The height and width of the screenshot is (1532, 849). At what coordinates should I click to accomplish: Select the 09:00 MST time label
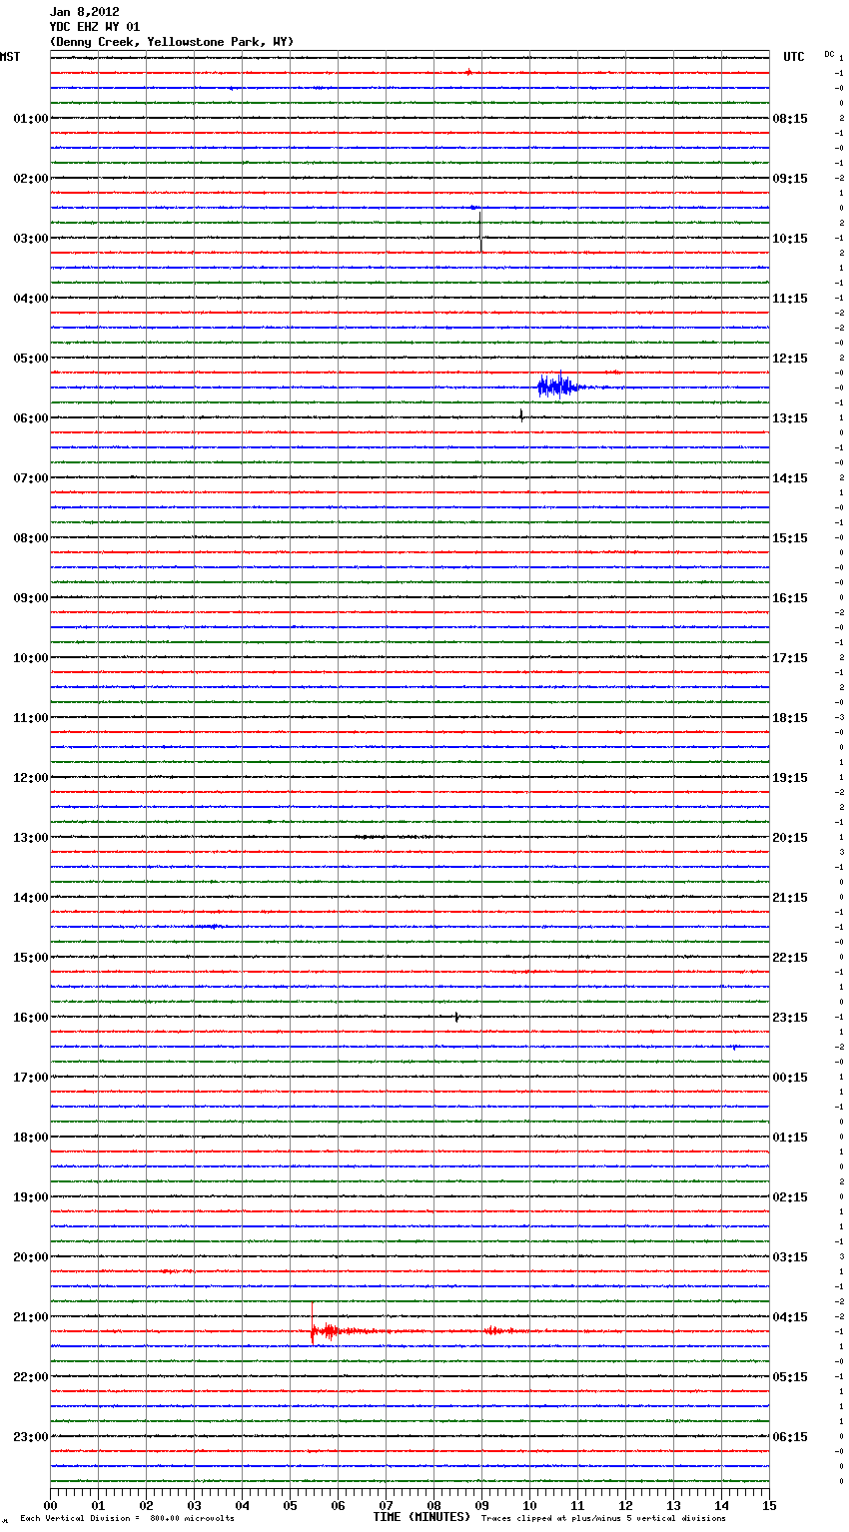tap(31, 598)
